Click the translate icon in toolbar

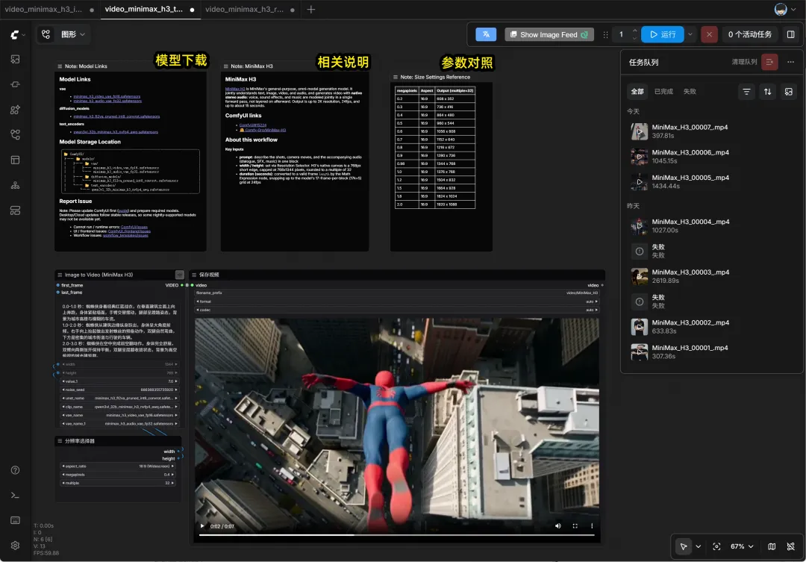tap(486, 34)
